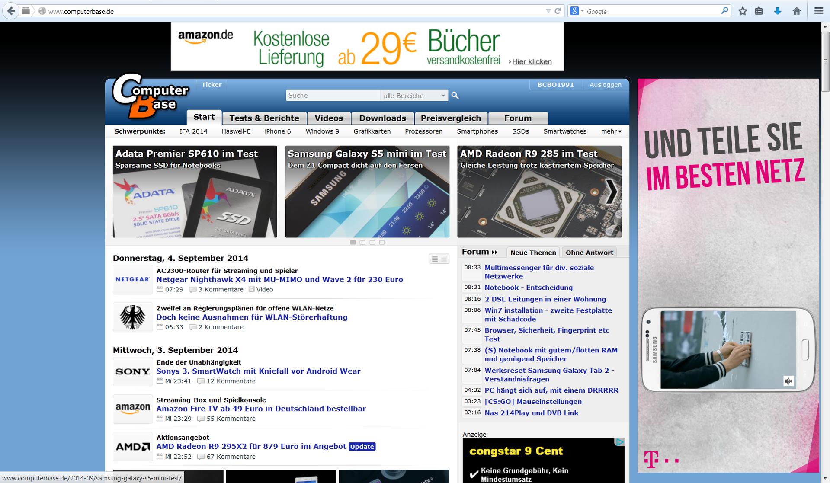Click the German federal eagle thumbnail

coord(133,317)
